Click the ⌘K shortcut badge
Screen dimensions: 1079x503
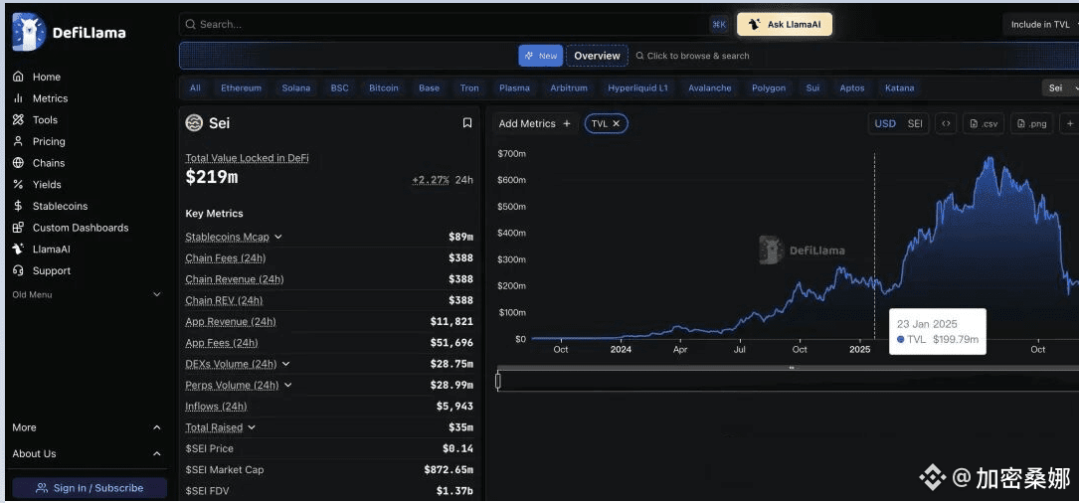[x=719, y=24]
